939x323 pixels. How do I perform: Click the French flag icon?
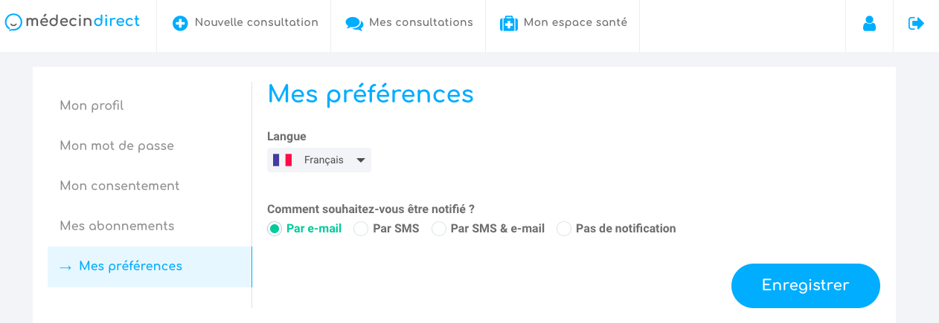pos(282,160)
